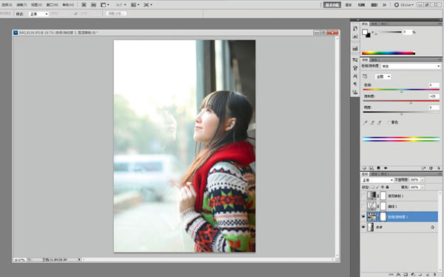The width and height of the screenshot is (444, 277).
Task: Open the Paragraph panel icon in dock
Action: pos(355,84)
